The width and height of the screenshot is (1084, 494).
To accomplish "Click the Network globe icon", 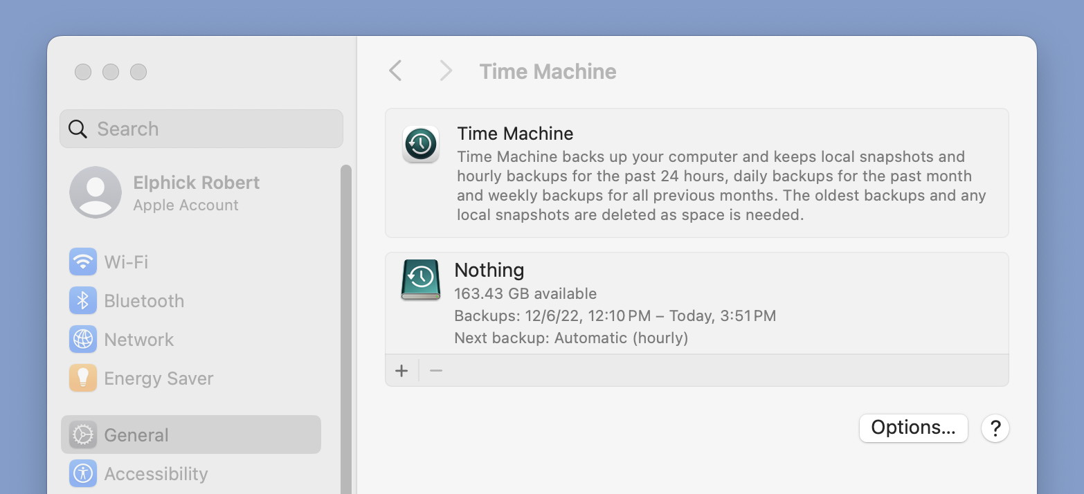I will 83,340.
